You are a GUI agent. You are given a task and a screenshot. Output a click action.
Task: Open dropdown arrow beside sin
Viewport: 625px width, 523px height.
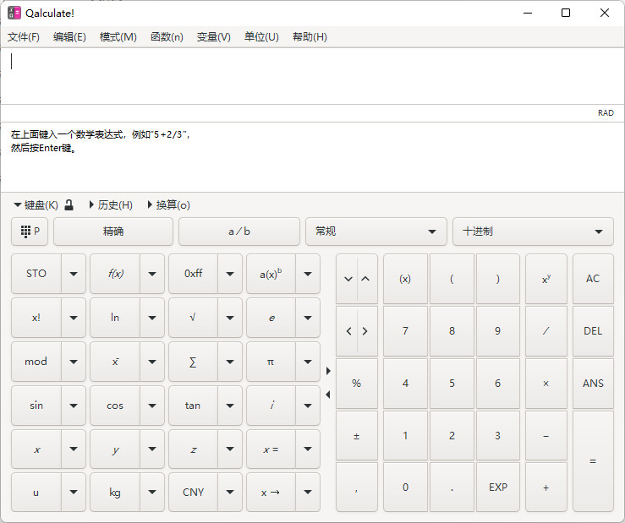point(74,406)
